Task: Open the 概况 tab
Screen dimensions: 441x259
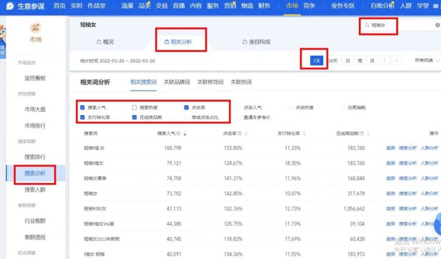Action: click(x=106, y=42)
